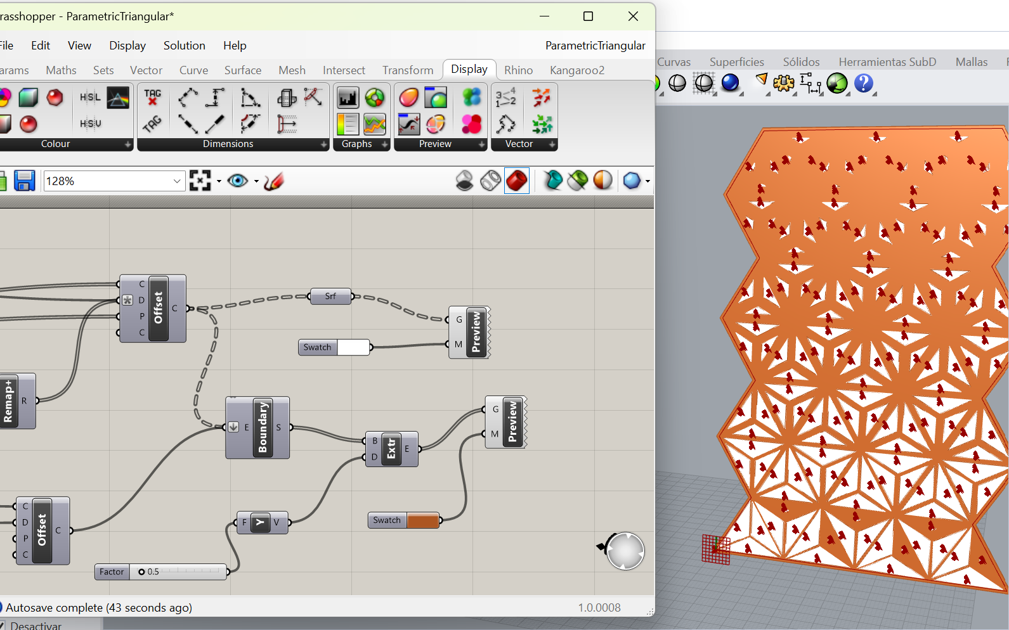
Task: Click the blue Rhino help icon
Action: tap(863, 84)
